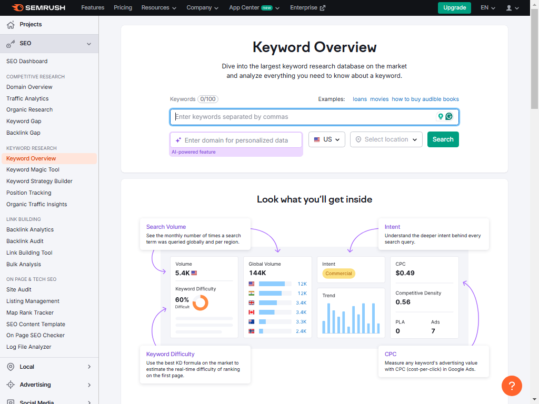Open the Company dropdown menu
Screen dimensions: 539x404
point(203,7)
